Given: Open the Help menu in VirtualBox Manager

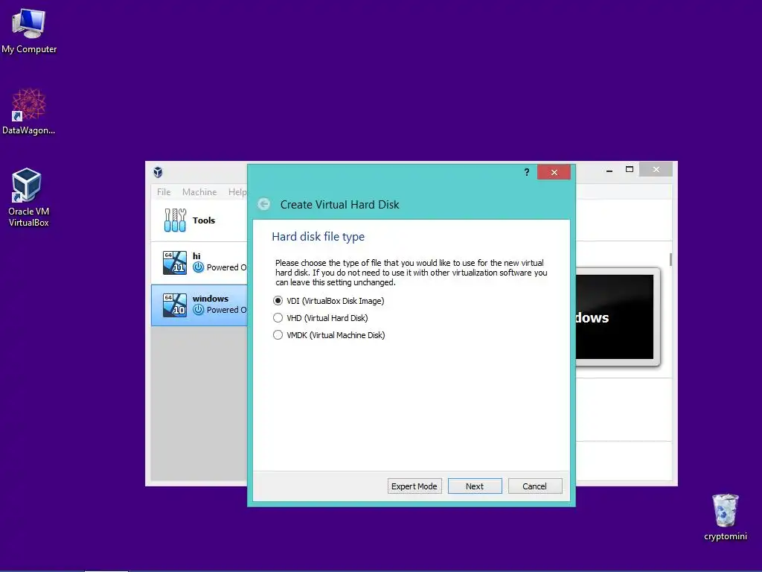Looking at the screenshot, I should coord(237,192).
